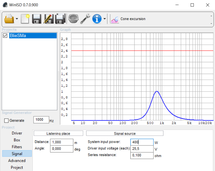
Task: Uncheck the BlieSMa project checkbox
Action: (5, 36)
